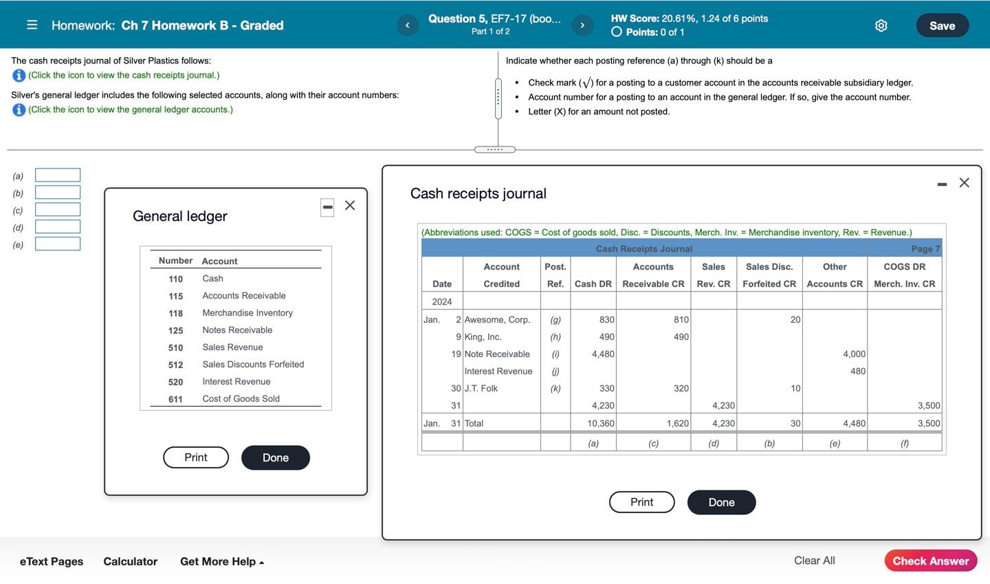Screen dimensions: 990x584
Task: Click J.T. Folk journal entry
Action: click(x=481, y=389)
